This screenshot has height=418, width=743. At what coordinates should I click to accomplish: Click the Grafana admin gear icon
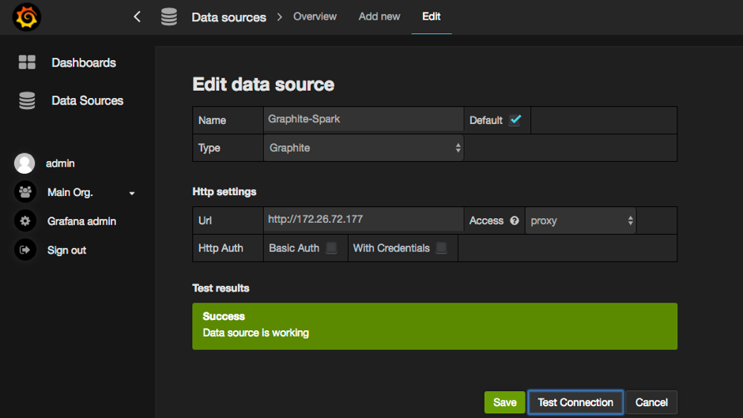coord(25,221)
